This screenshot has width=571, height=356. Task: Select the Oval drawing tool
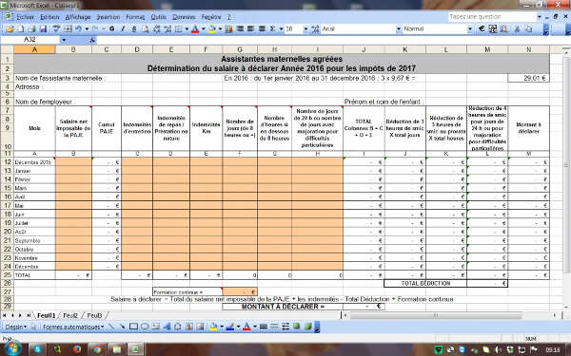coord(145,327)
